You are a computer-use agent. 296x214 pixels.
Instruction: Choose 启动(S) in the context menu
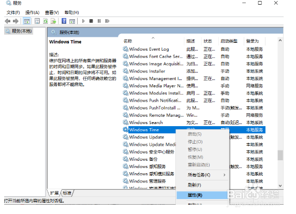(202, 134)
